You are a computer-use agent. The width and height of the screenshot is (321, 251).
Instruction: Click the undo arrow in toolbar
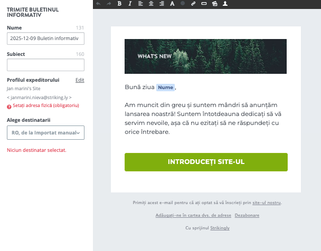pos(98,4)
